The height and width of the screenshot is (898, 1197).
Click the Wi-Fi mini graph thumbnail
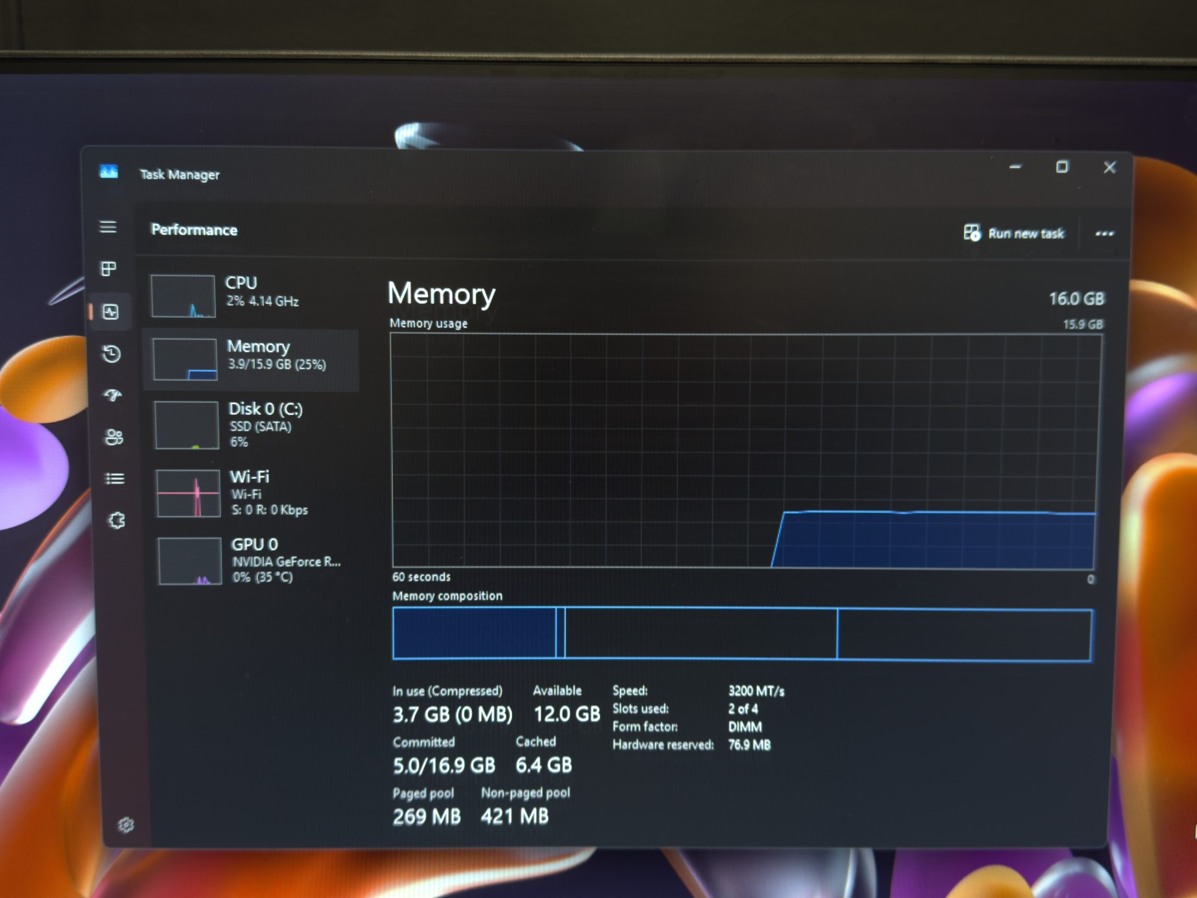pyautogui.click(x=188, y=493)
